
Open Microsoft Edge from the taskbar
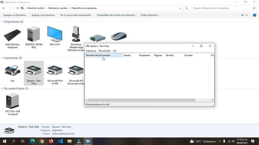(x=32, y=141)
